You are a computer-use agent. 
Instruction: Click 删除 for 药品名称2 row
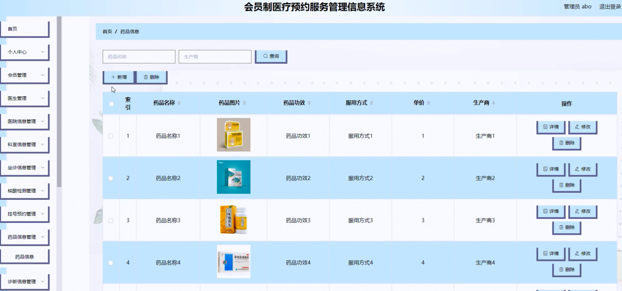(567, 185)
